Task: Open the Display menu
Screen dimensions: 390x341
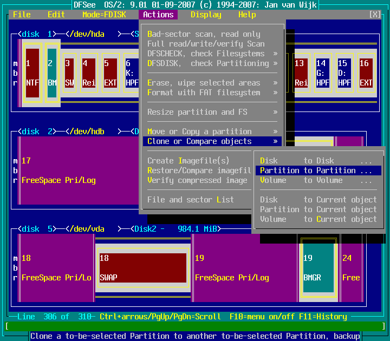Action: [206, 15]
